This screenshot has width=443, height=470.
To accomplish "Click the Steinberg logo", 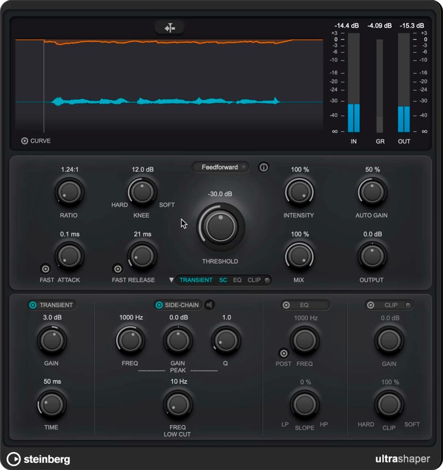I will 39,459.
